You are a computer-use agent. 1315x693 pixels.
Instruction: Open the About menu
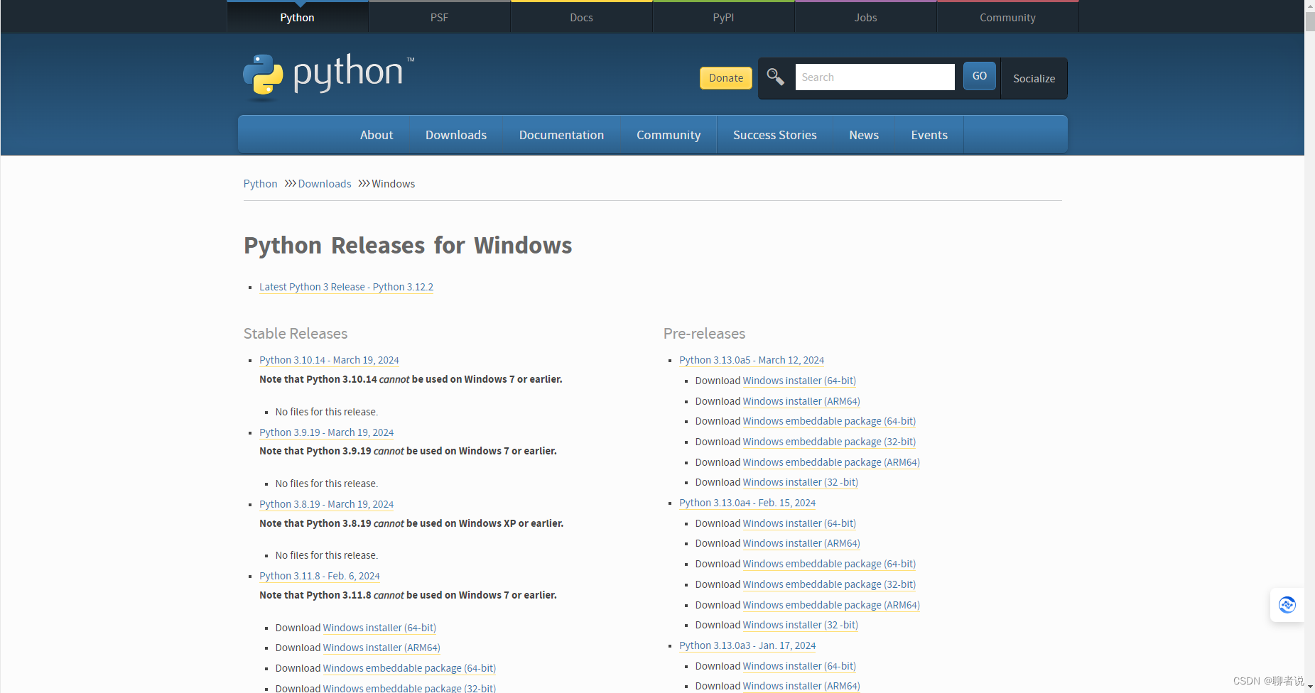coord(377,134)
